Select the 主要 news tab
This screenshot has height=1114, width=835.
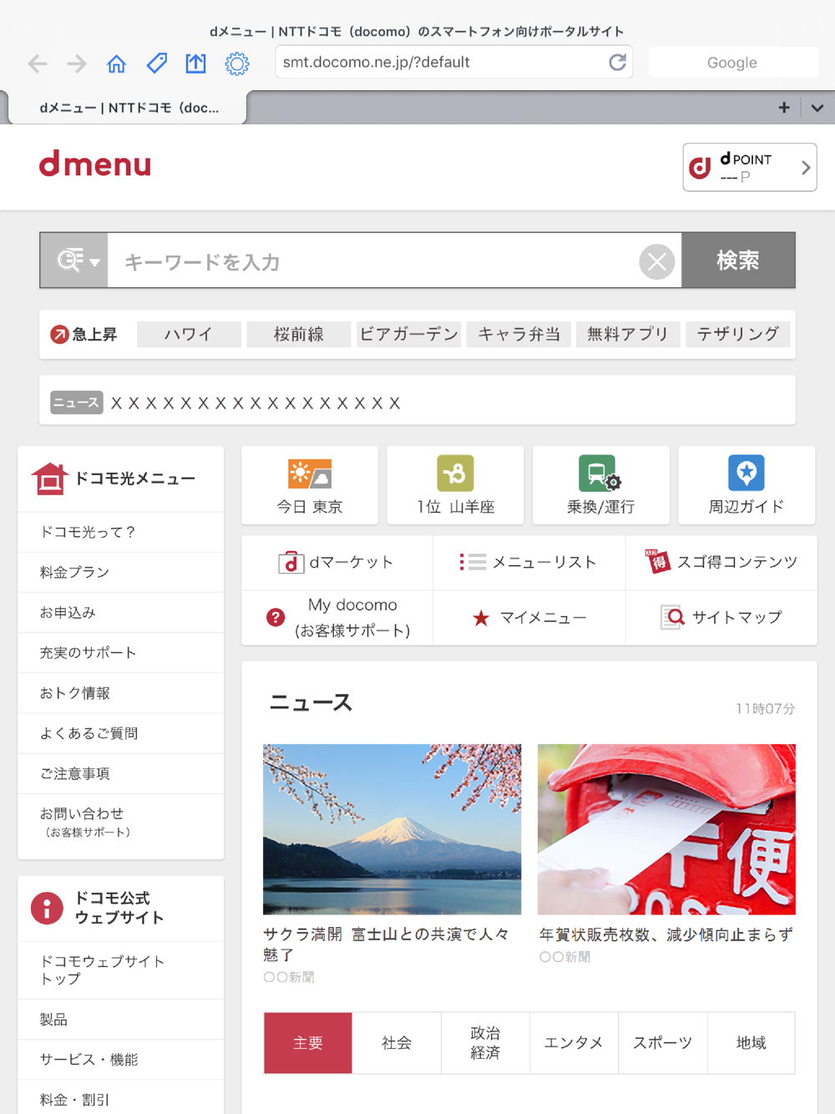coord(308,1043)
